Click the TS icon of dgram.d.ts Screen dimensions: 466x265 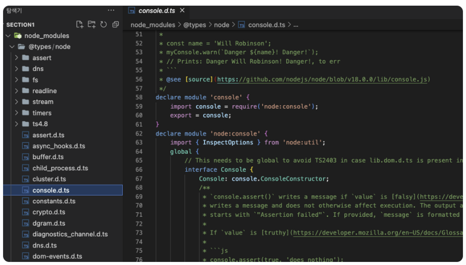tap(26, 224)
